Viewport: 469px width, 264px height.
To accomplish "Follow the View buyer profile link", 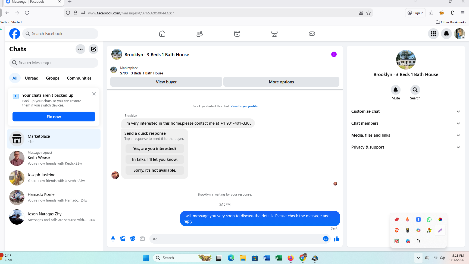I will tap(244, 106).
